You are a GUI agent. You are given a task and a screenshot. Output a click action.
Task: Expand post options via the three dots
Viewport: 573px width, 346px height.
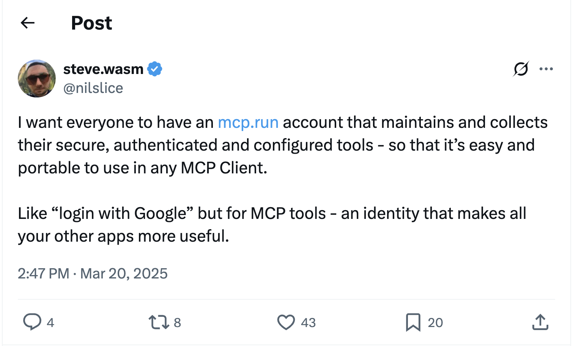pos(546,69)
